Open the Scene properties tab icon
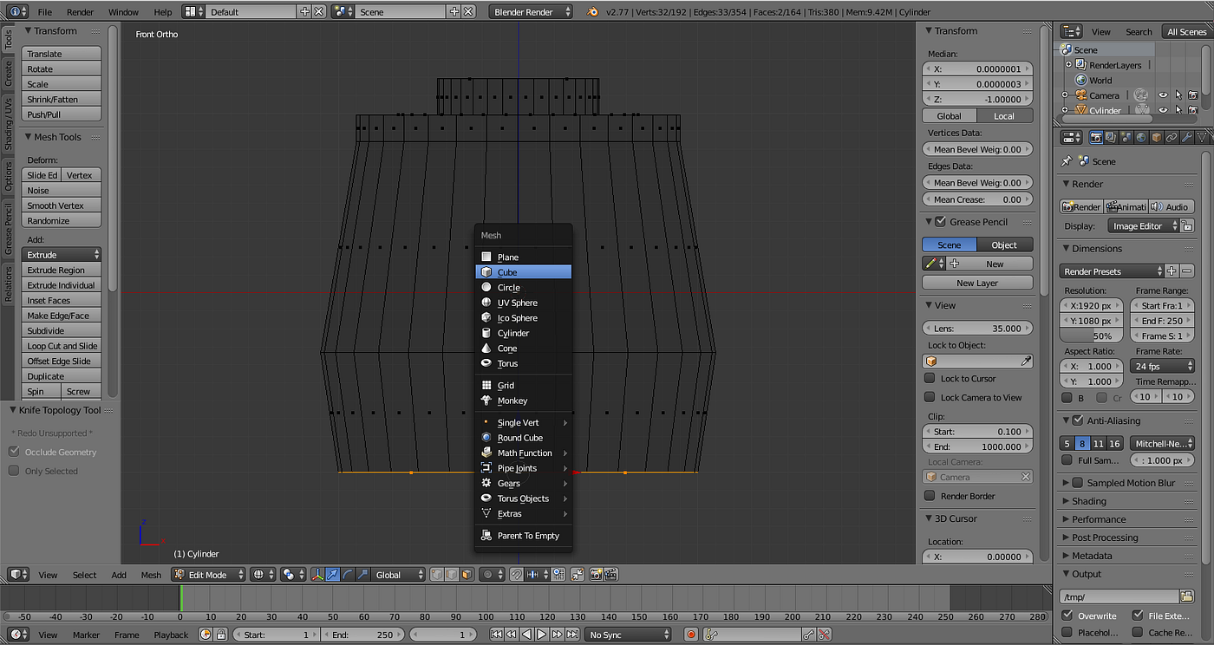1214x645 pixels. pos(1126,137)
